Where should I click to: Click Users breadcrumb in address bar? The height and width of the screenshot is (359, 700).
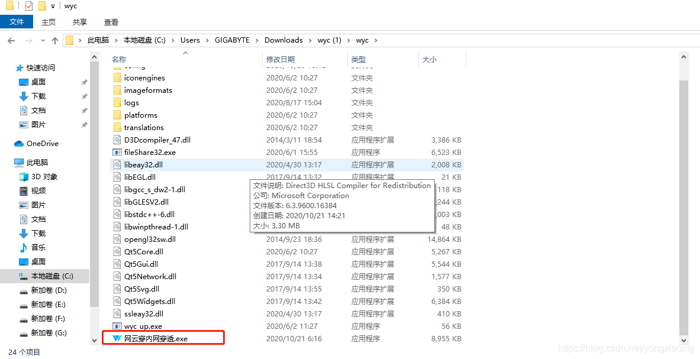tap(190, 40)
